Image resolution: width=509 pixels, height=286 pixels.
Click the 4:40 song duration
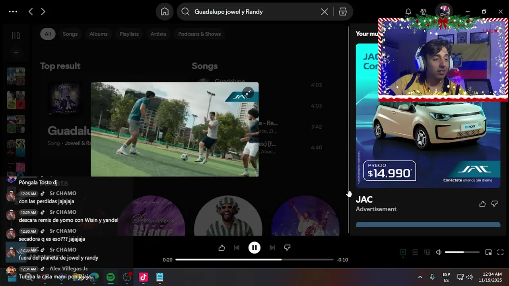(316, 148)
